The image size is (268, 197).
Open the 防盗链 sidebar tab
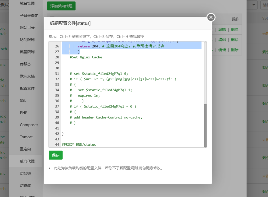coord(25,173)
